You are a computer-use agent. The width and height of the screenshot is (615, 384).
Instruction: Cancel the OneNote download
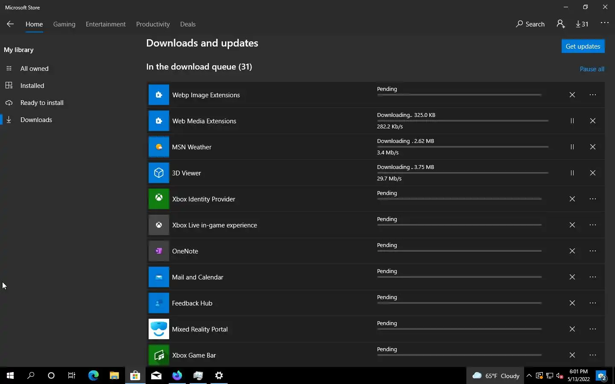[572, 251]
